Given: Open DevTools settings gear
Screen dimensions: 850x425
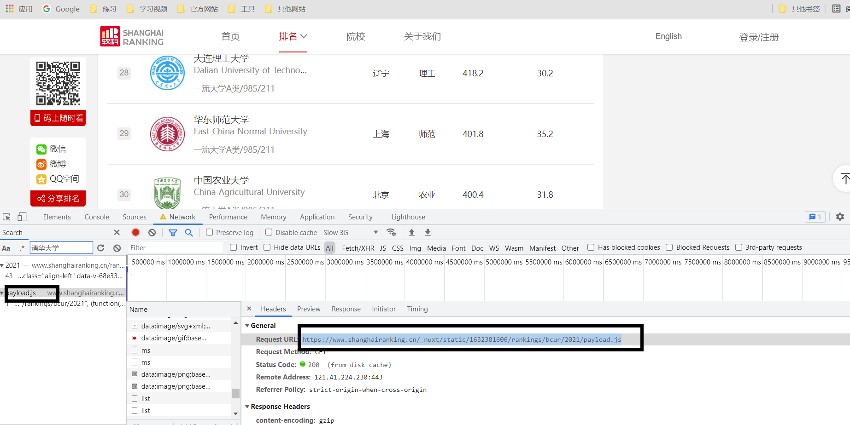Looking at the screenshot, I should 840,217.
